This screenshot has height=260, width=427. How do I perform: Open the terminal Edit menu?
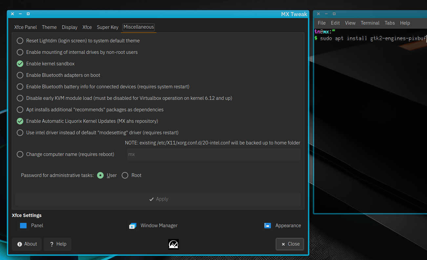335,23
